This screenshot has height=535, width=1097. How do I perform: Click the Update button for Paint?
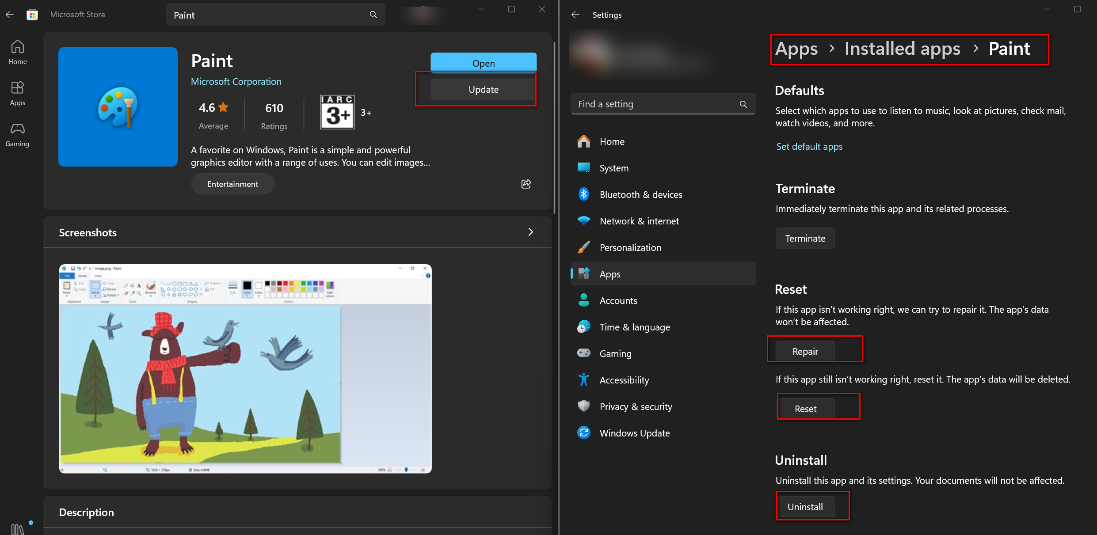[x=483, y=90]
